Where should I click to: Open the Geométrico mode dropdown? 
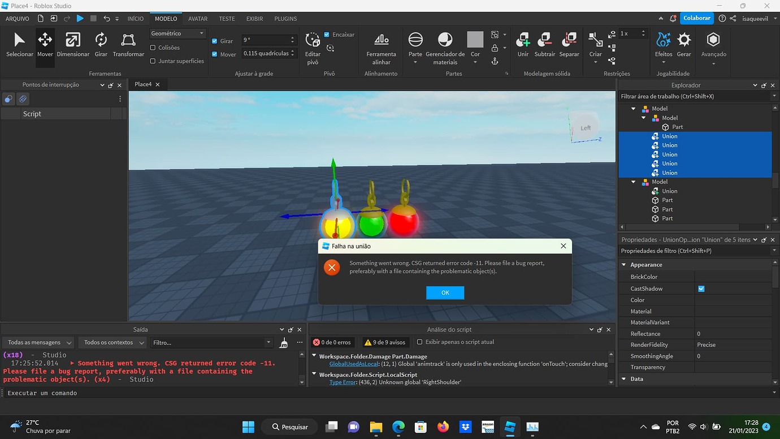click(x=177, y=33)
